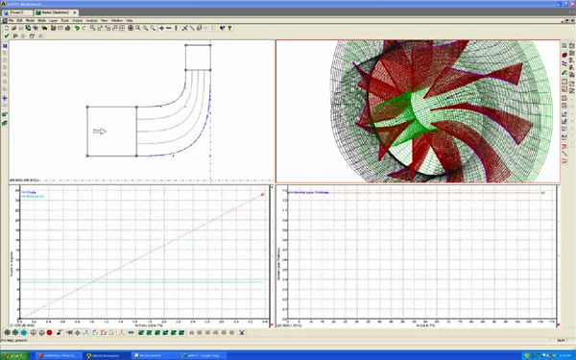
Task: Click the minus icon in top toolbar
Action: click(169, 28)
